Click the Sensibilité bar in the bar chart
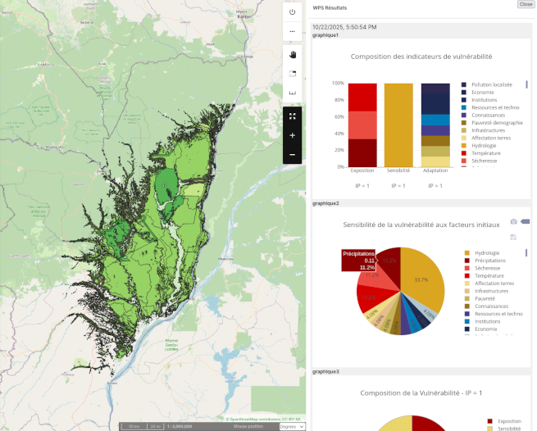 point(398,125)
